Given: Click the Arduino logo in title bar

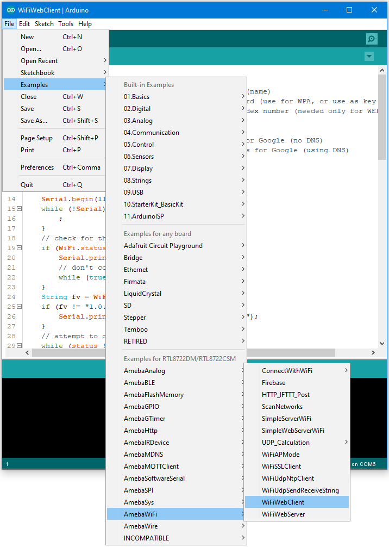Looking at the screenshot, I should (x=11, y=10).
